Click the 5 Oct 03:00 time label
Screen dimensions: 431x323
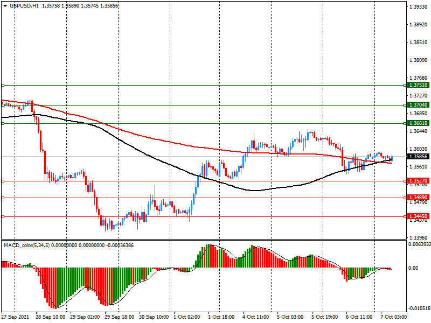point(290,317)
